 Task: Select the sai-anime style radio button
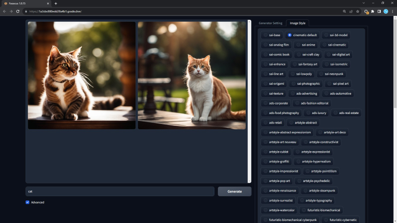coord(298,45)
